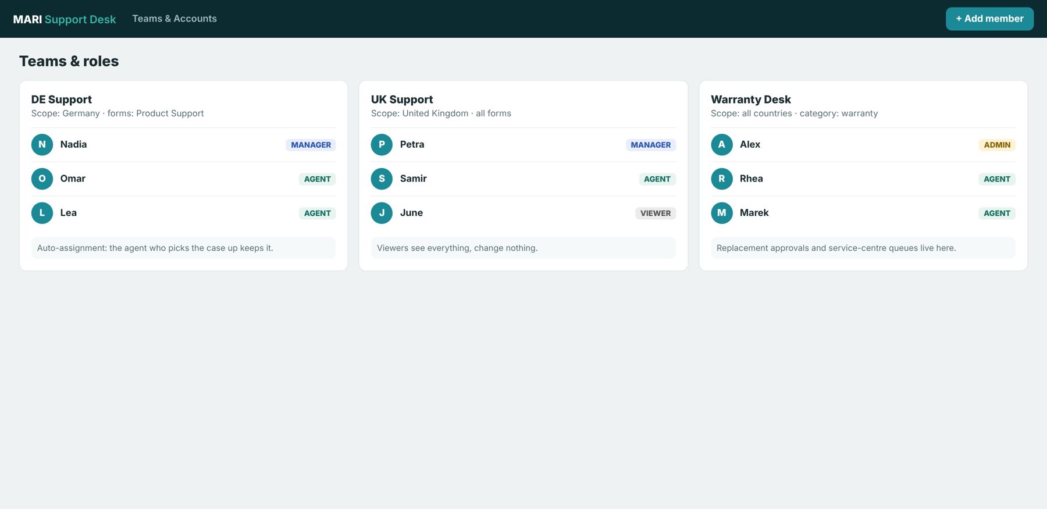Click Rhea's R avatar icon
1047x509 pixels.
[722, 179]
